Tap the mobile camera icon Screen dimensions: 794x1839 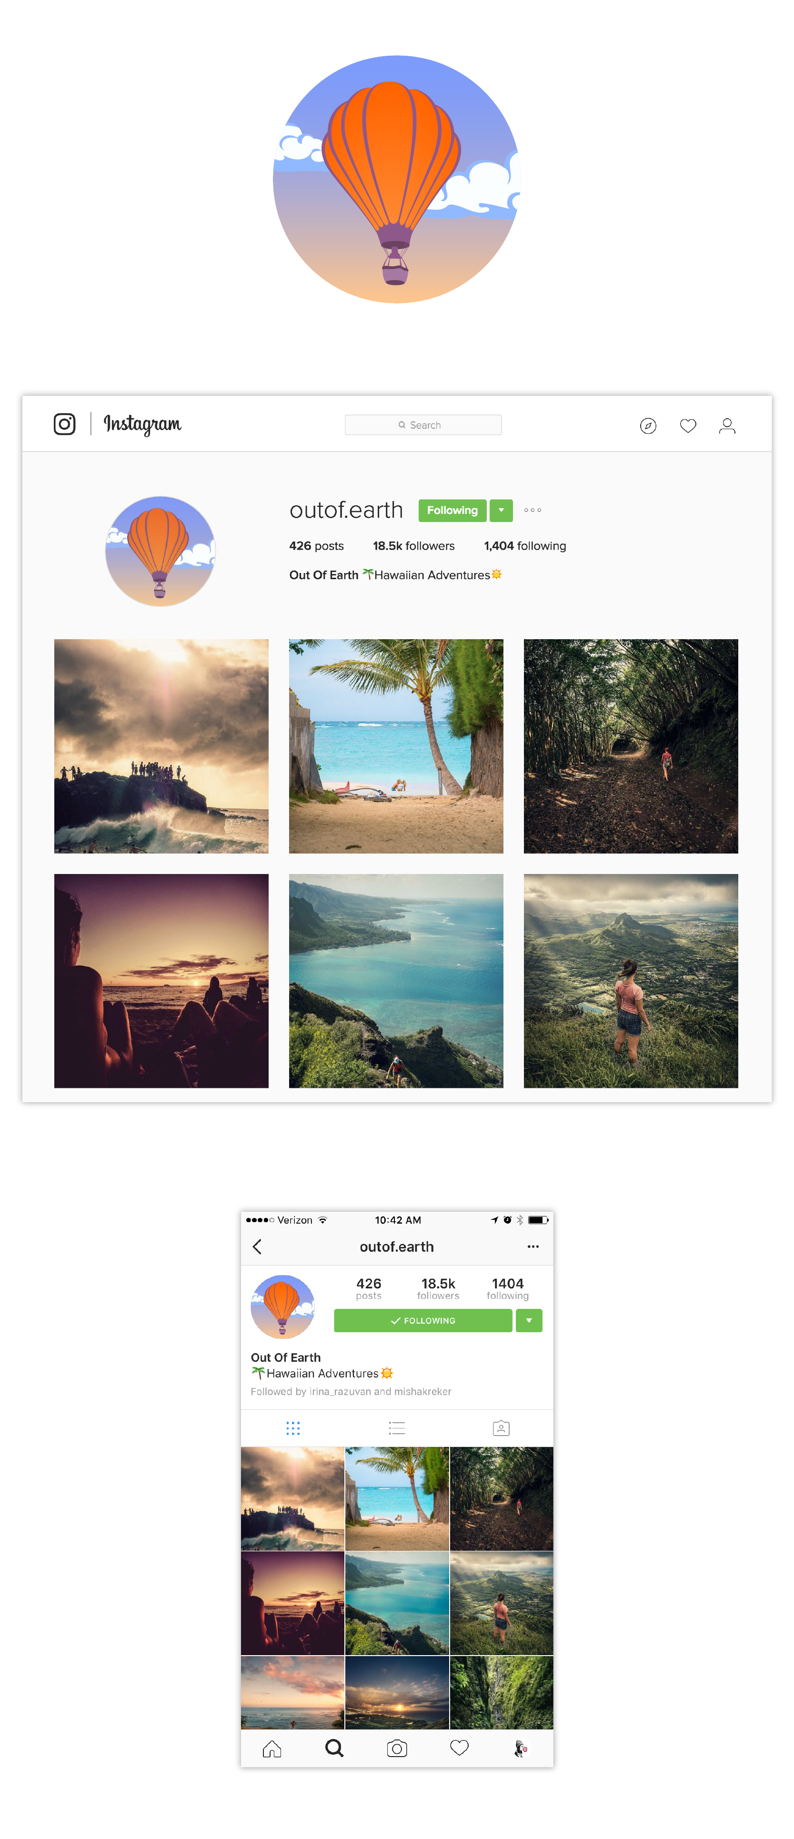pyautogui.click(x=397, y=1749)
